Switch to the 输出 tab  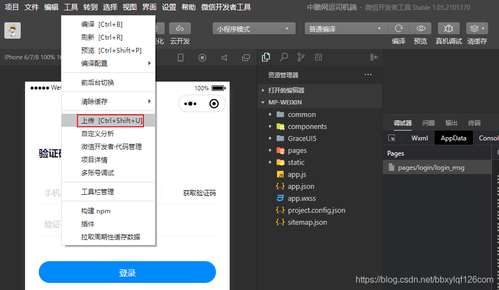(451, 123)
